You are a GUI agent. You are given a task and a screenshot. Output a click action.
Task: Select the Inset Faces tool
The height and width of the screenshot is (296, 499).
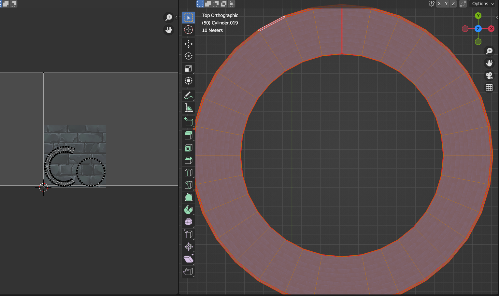click(188, 148)
